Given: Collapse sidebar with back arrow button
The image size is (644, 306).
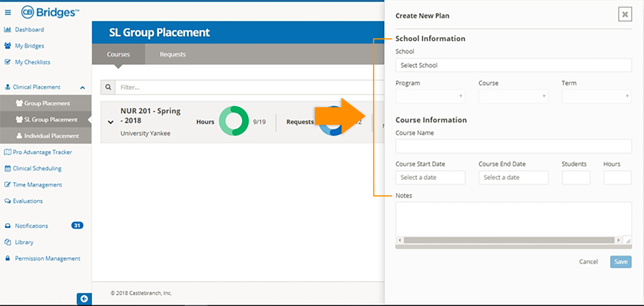Looking at the screenshot, I should point(84,299).
